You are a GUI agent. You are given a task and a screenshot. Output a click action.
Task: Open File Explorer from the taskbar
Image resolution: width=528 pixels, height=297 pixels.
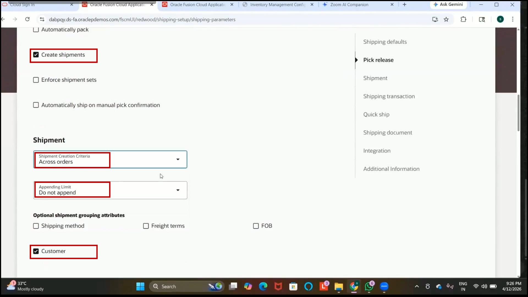339,287
